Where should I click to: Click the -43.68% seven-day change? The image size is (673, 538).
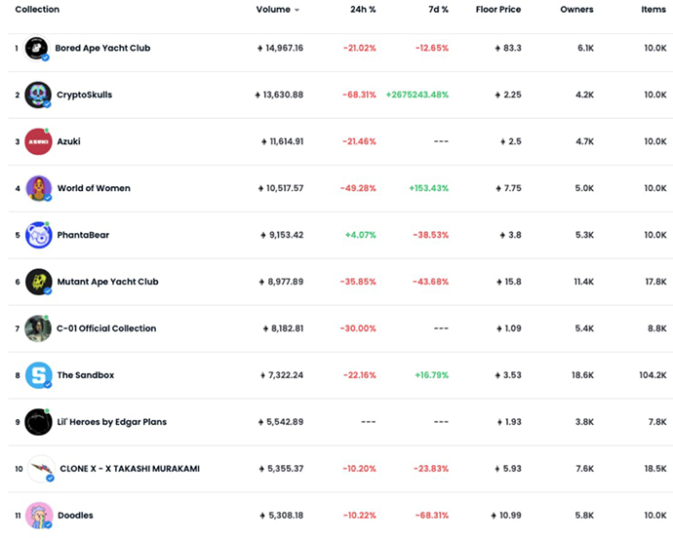(430, 282)
